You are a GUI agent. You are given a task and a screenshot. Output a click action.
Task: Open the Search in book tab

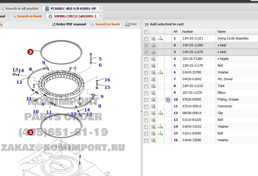click(x=27, y=16)
